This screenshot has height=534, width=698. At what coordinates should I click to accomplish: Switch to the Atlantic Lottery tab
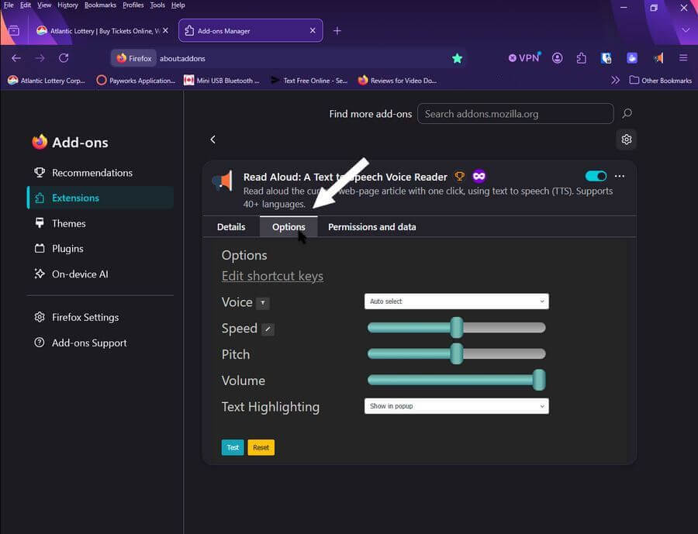(102, 31)
